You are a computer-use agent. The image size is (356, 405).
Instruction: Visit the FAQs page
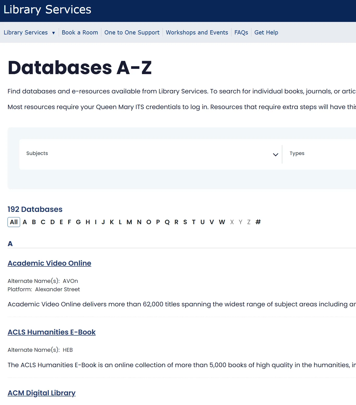pos(241,33)
